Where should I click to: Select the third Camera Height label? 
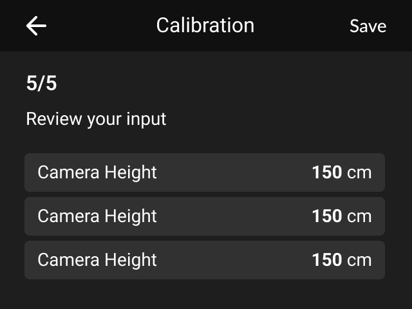tap(97, 260)
